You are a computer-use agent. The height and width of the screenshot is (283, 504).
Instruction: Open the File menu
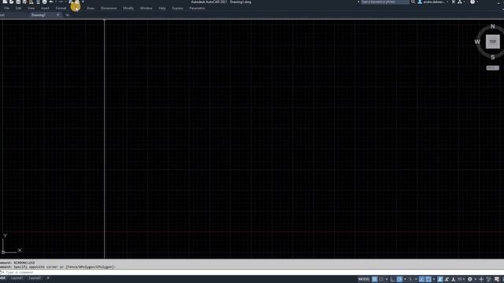coord(7,9)
